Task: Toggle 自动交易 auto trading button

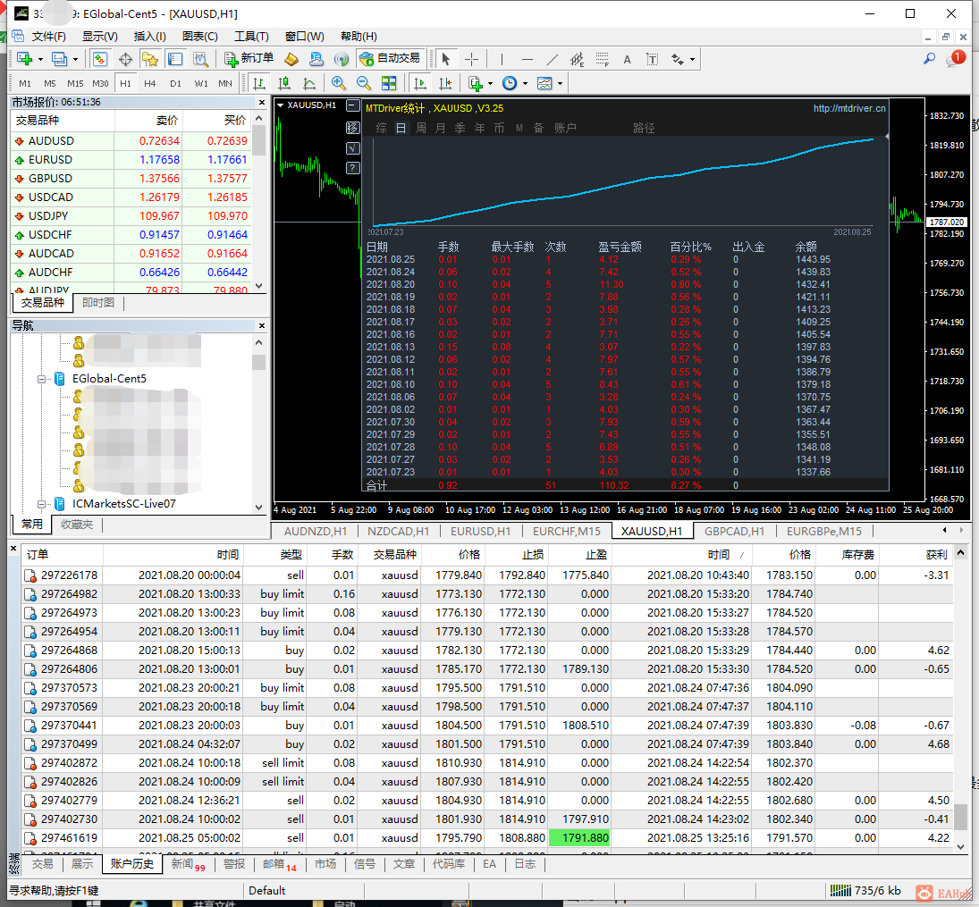Action: click(391, 59)
